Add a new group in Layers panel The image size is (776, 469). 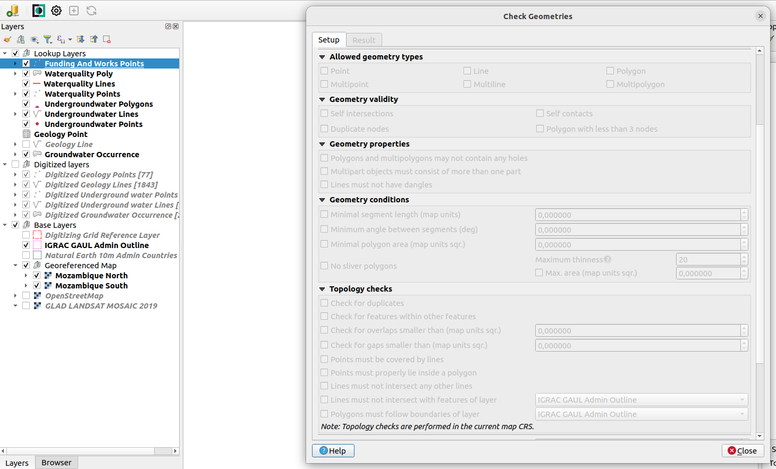21,39
